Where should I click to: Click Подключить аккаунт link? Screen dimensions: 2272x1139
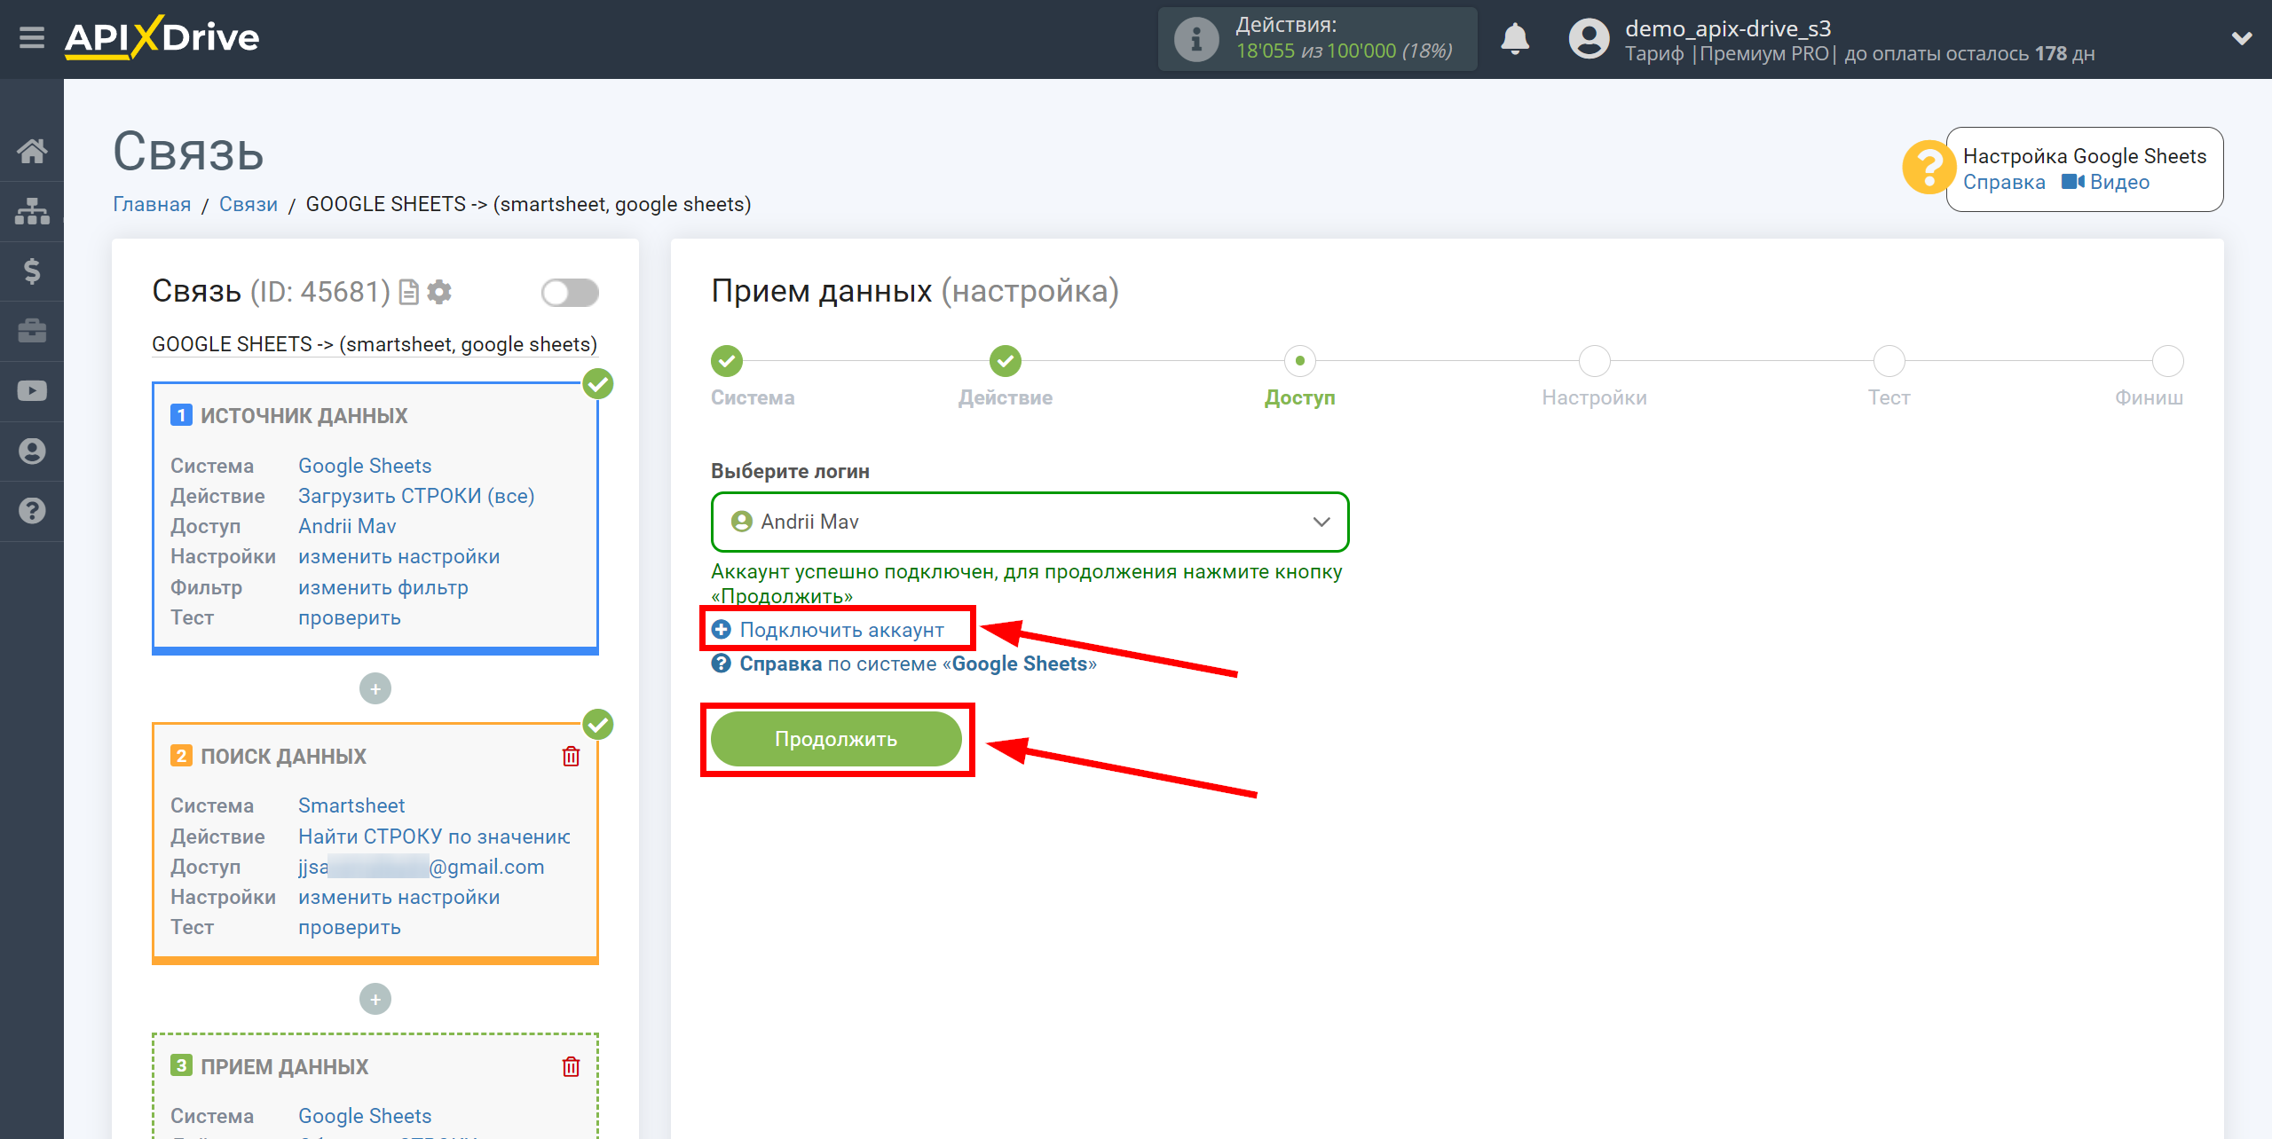841,630
